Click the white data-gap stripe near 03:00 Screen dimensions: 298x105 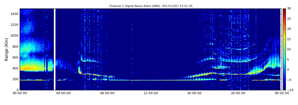click(55, 49)
